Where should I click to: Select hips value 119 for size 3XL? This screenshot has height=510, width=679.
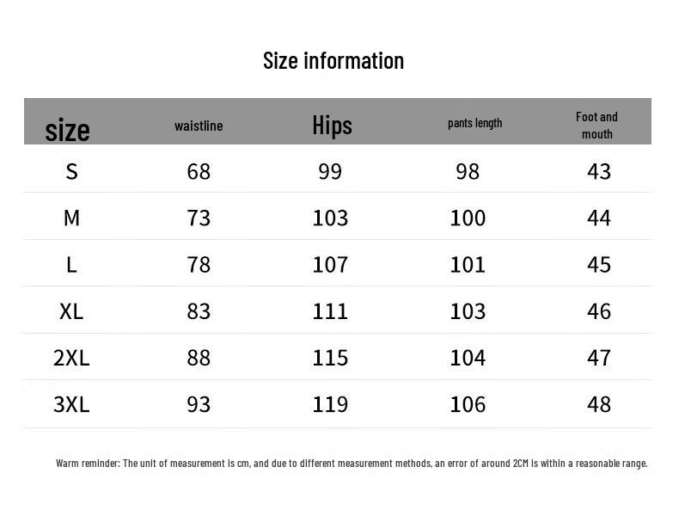(x=330, y=403)
